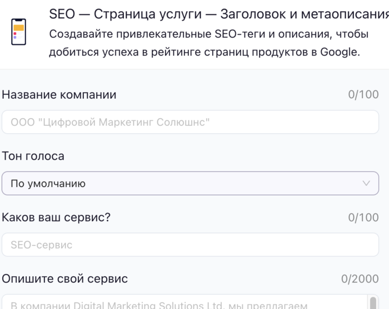
Task: Click the 'ООО "Цифровой Маркетинг Солюшнс"' placeholder
Action: 111,122
